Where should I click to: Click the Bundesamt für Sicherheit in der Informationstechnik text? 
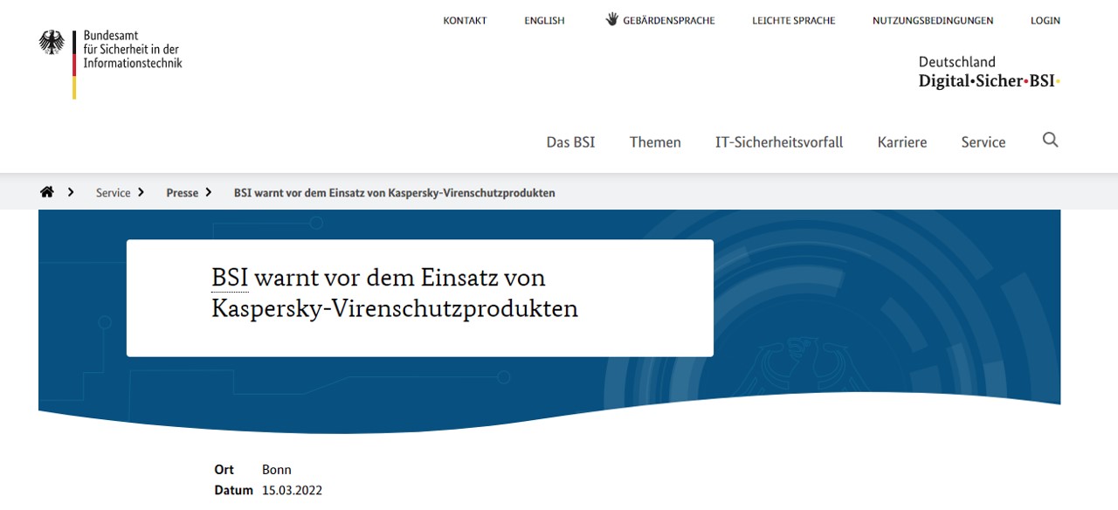(133, 50)
